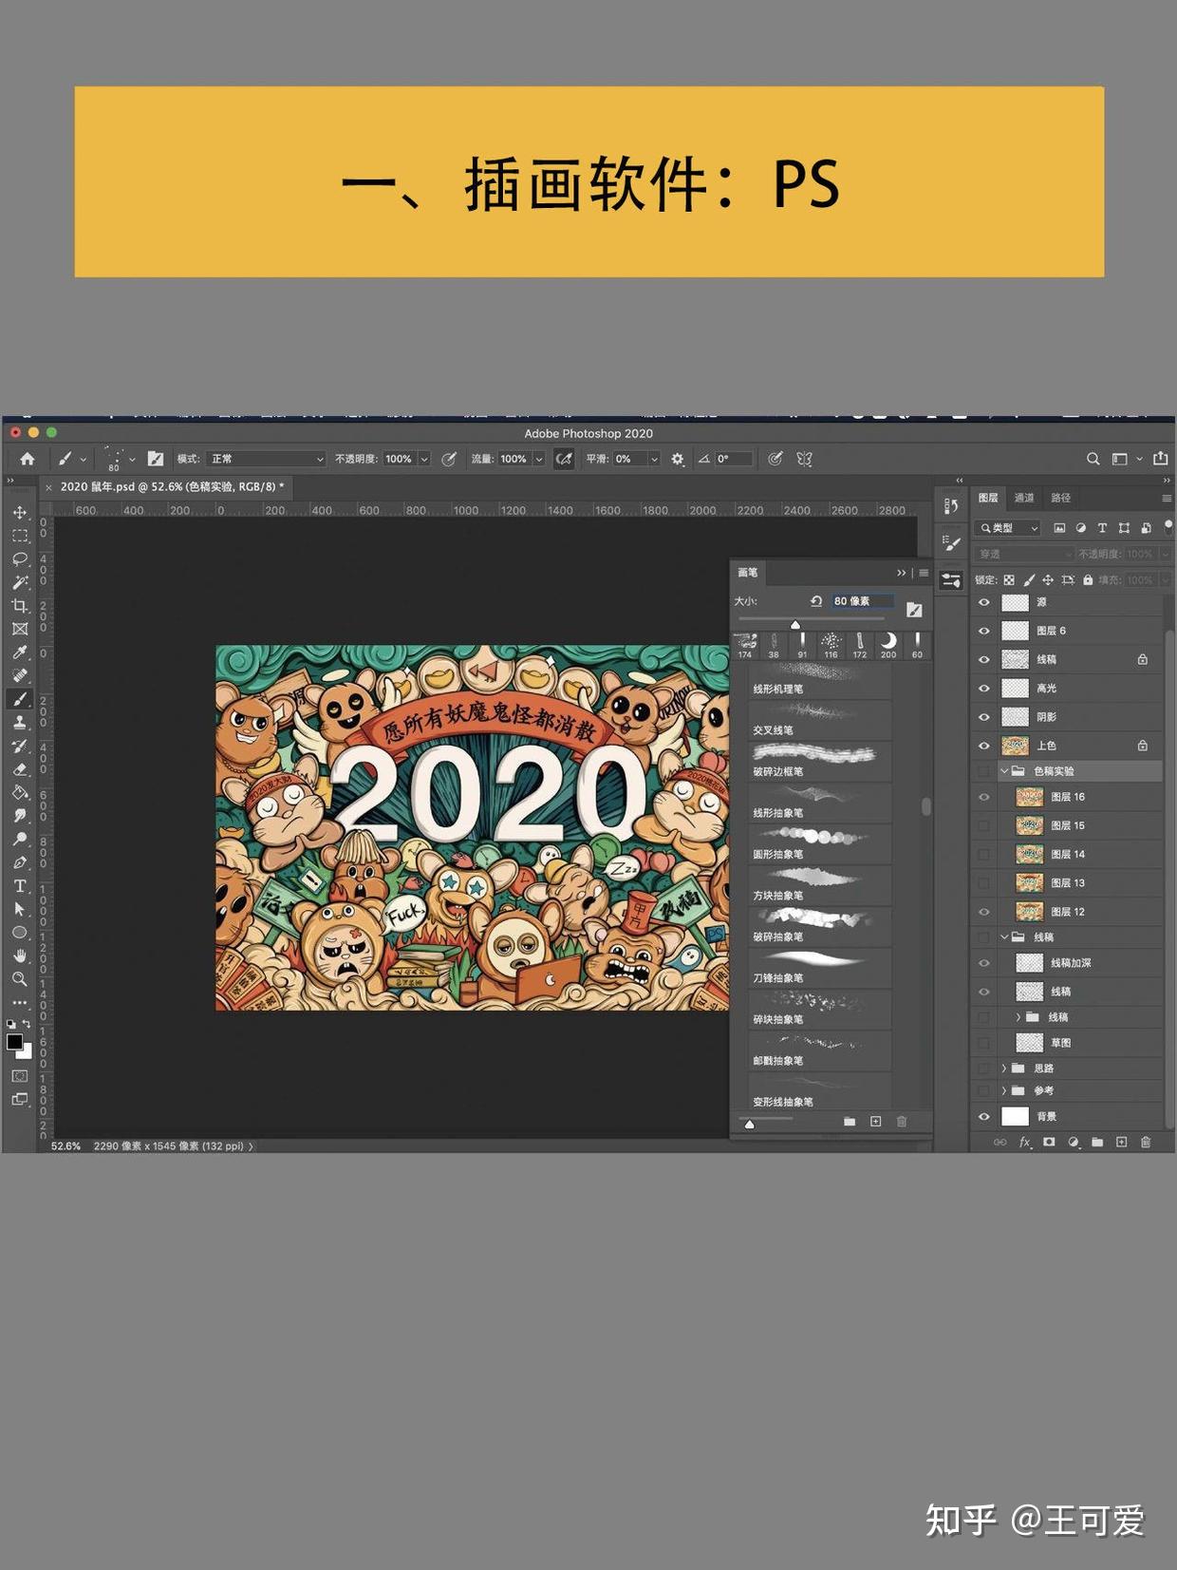Expand the 思路 layer group
This screenshot has height=1570, width=1177.
click(x=1004, y=1068)
